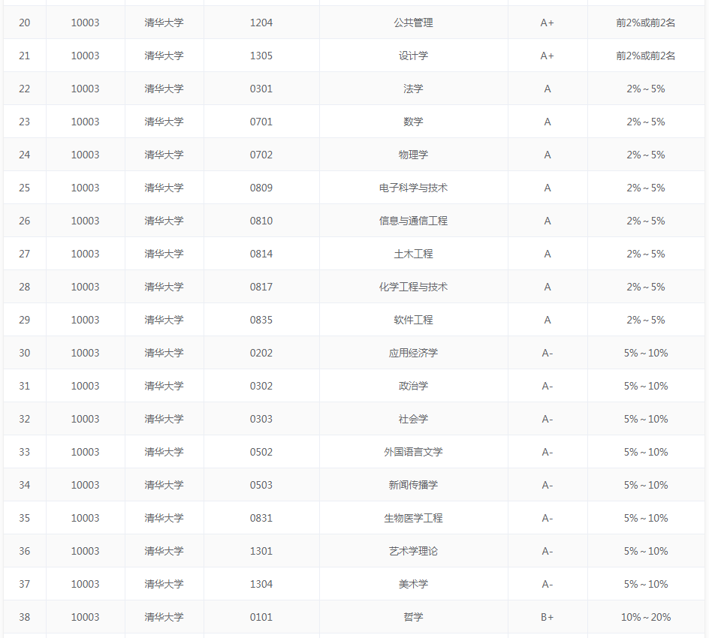
Task: Click discipline code 0202
Action: click(261, 353)
